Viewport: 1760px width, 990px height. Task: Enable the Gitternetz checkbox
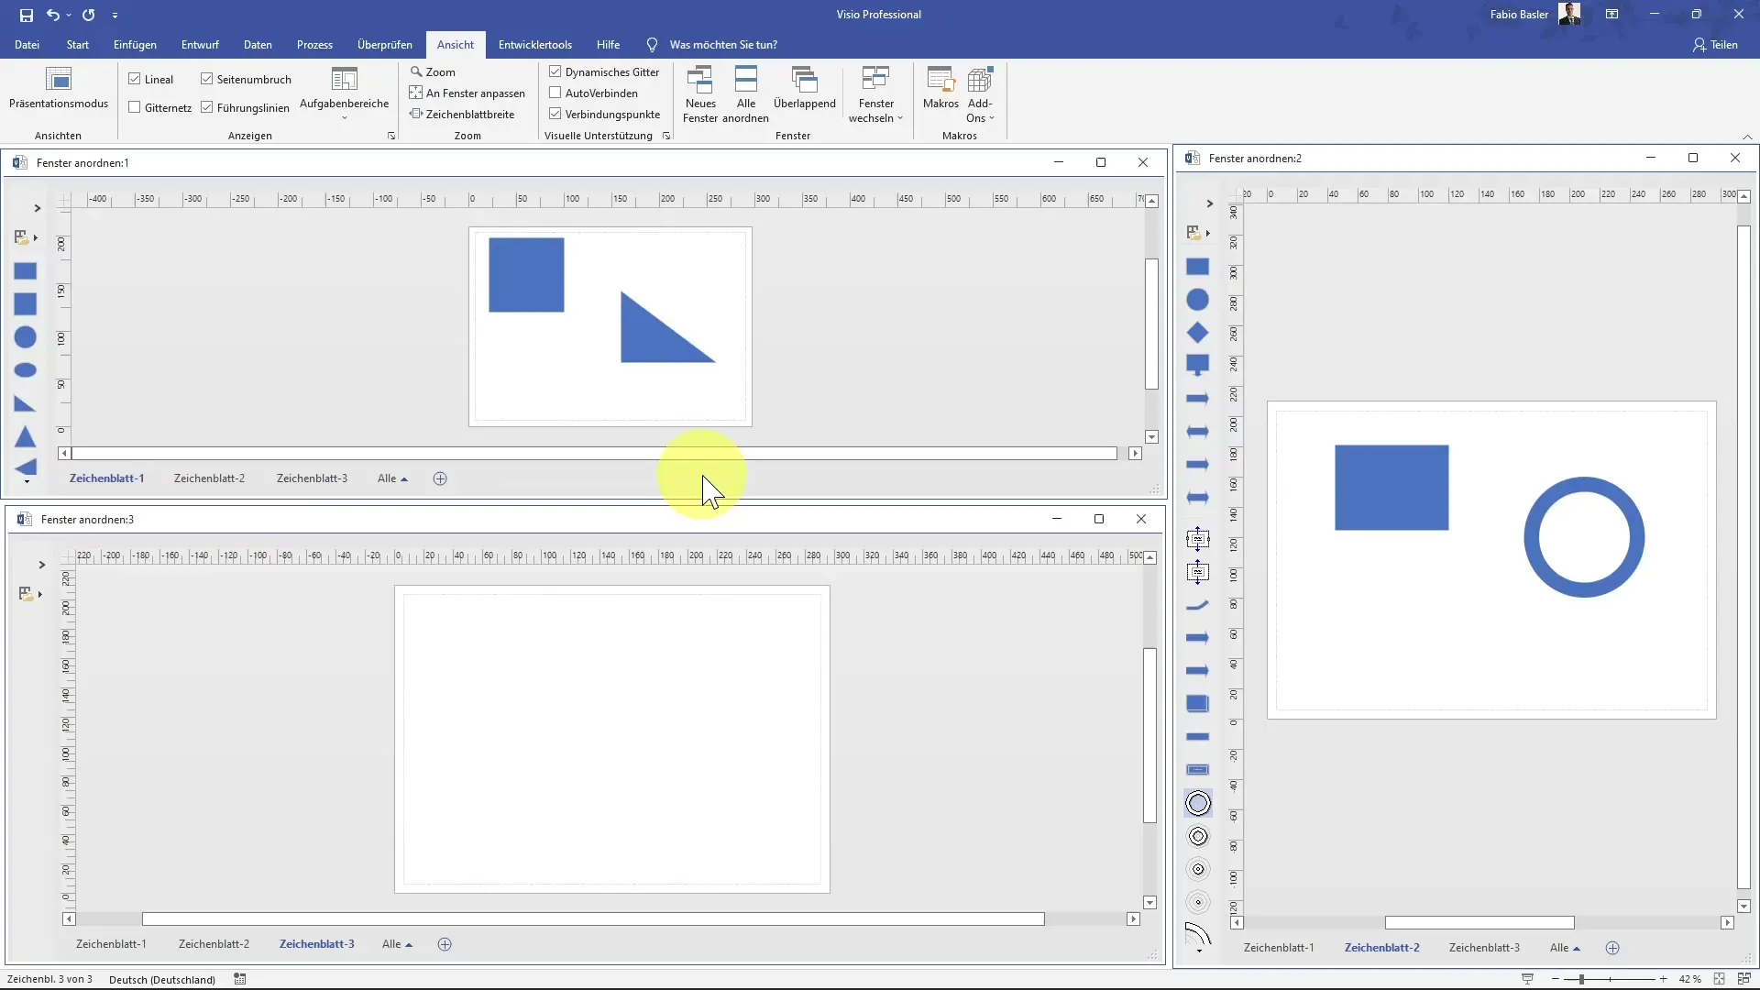[135, 107]
